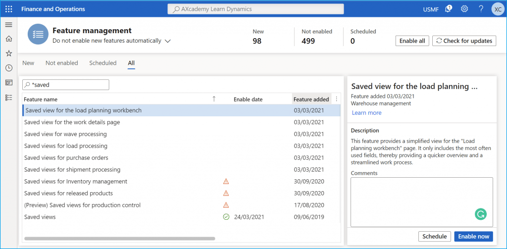Click feature added date 17/08/2020
507x249 pixels.
[309, 205]
